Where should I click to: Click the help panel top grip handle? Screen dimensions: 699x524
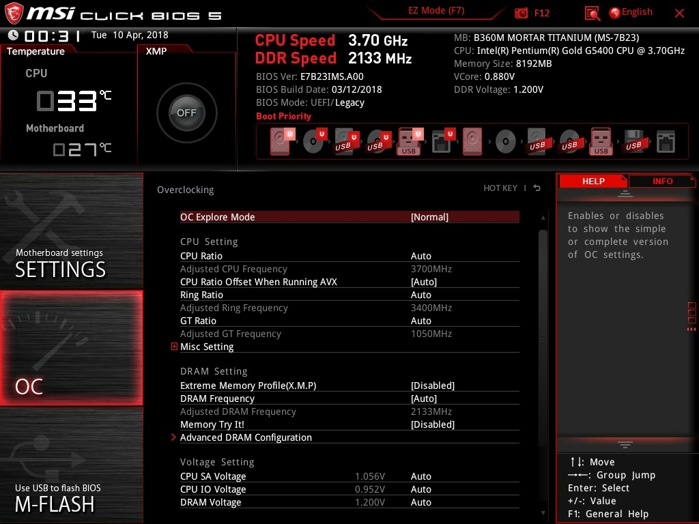coord(625,193)
